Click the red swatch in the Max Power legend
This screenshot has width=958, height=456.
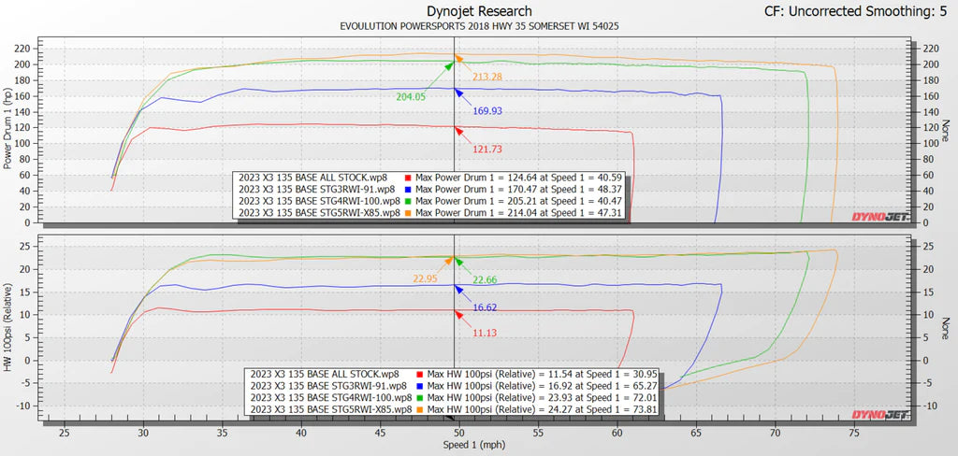click(409, 177)
